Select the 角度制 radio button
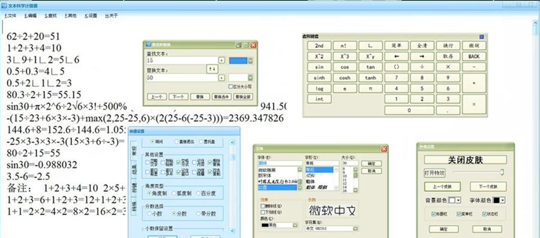 149,193
